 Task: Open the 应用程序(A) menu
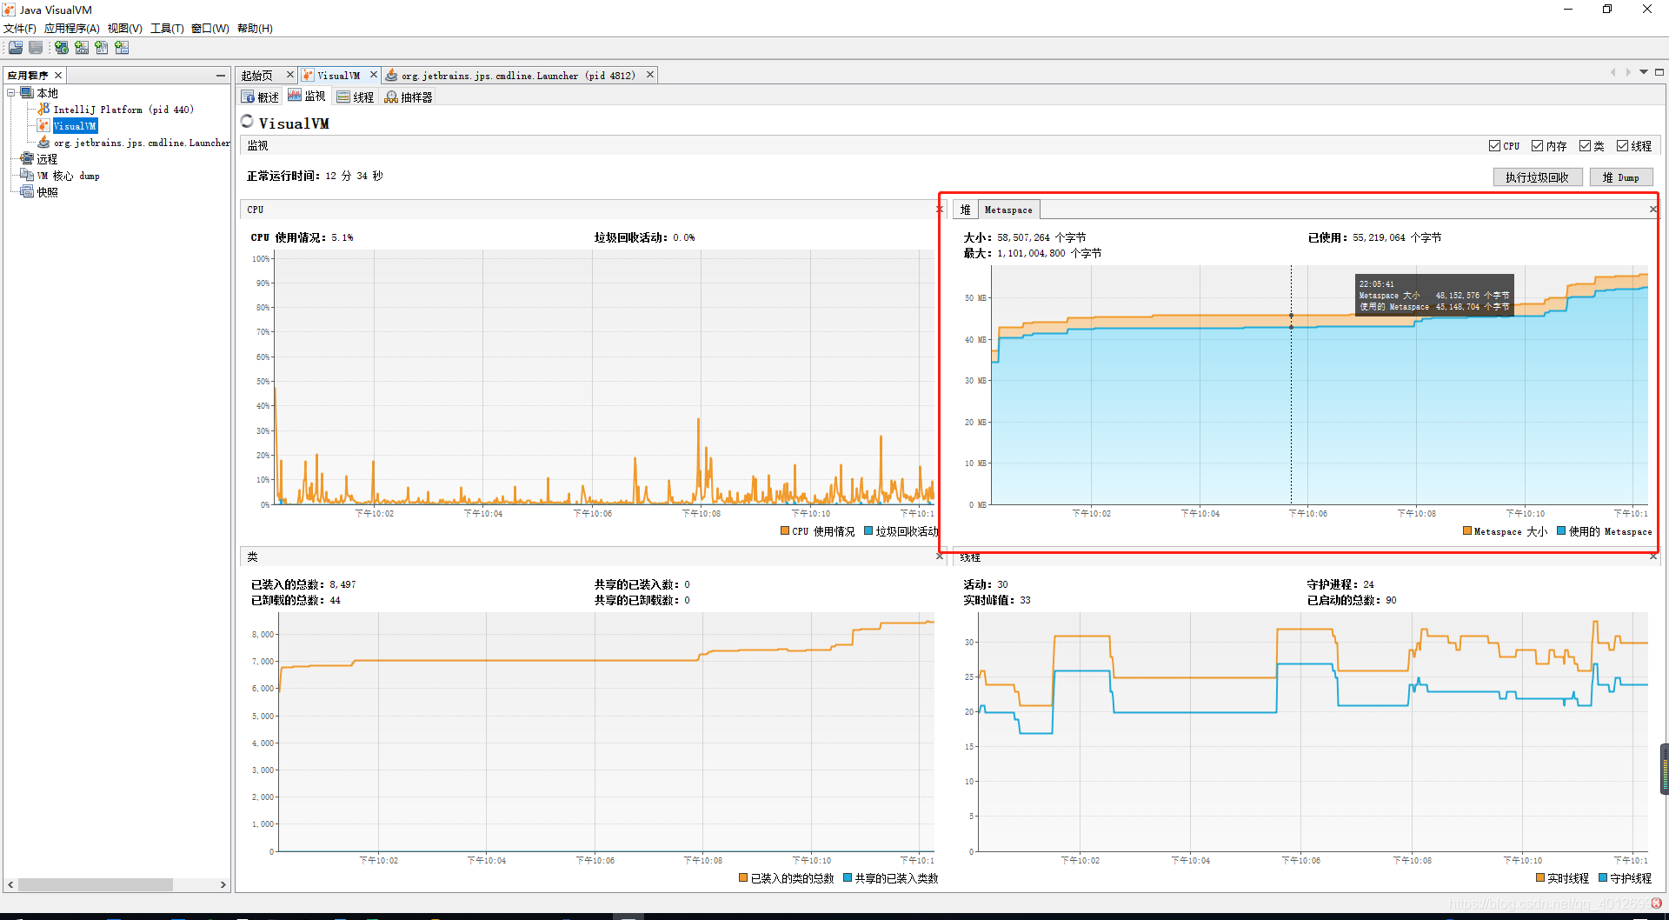tap(72, 29)
